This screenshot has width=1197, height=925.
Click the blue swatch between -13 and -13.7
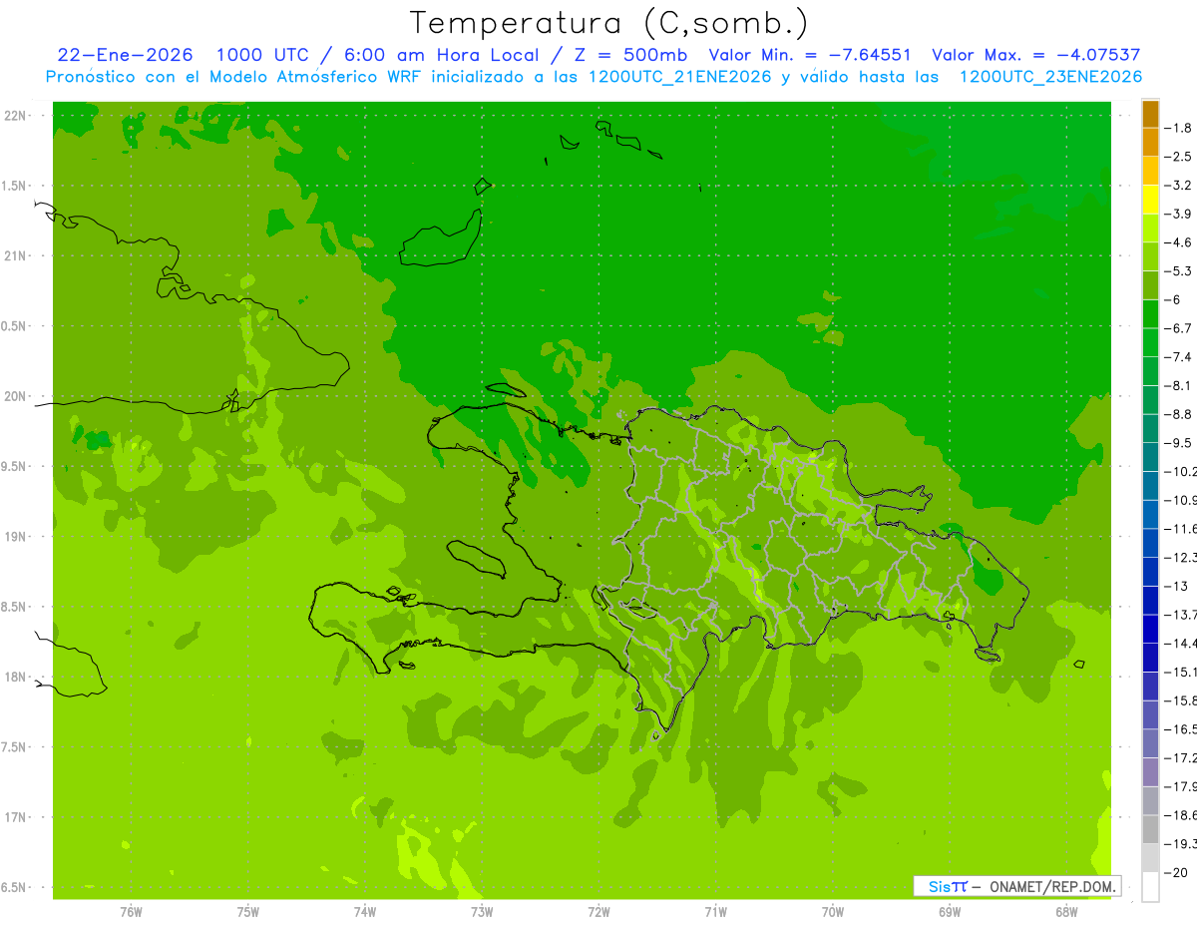click(1150, 600)
